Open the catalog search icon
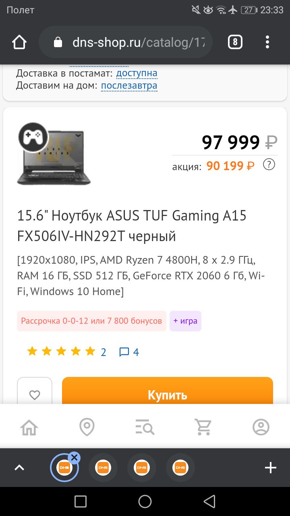This screenshot has width=290, height=516. (145, 427)
